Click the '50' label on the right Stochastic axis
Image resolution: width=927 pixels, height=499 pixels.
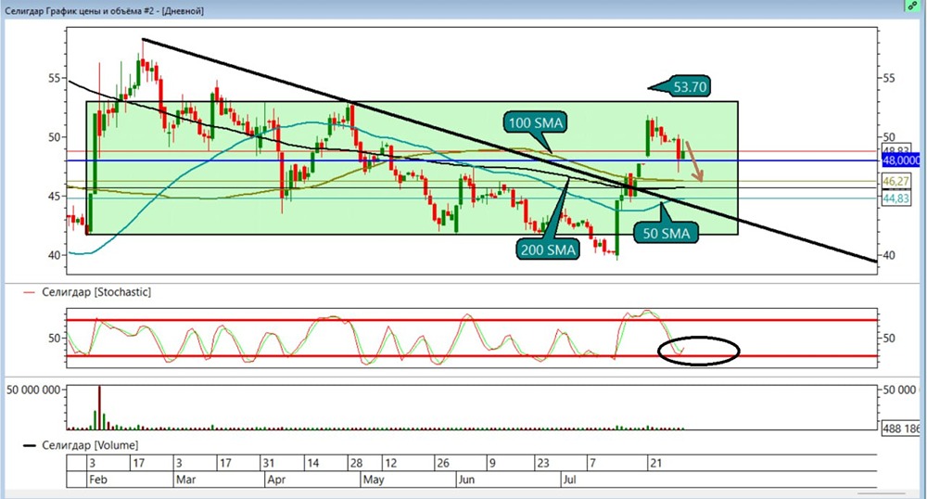tap(889, 339)
